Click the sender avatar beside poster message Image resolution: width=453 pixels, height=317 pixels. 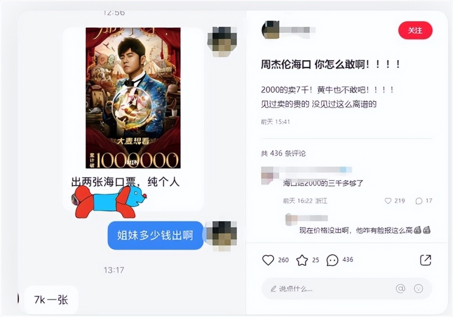[x=222, y=42]
